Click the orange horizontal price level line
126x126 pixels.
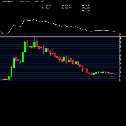click(63, 37)
